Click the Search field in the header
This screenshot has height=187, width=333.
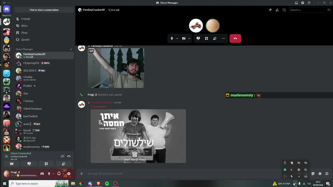click(310, 10)
